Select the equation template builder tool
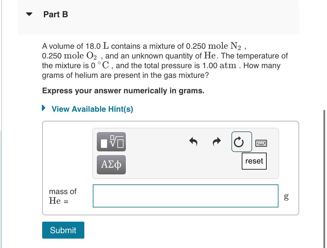This screenshot has width=327, height=248. tap(111, 141)
